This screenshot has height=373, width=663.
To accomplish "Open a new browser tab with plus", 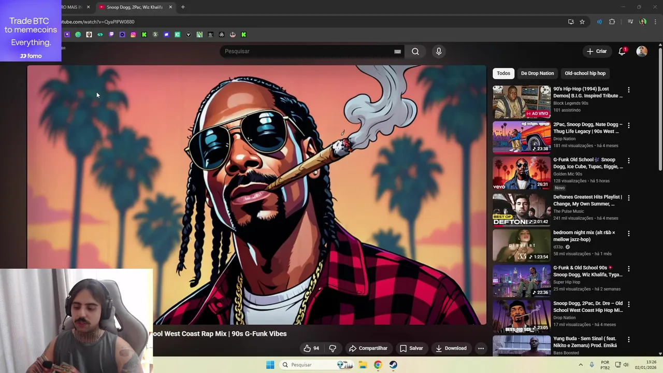I will pyautogui.click(x=183, y=7).
